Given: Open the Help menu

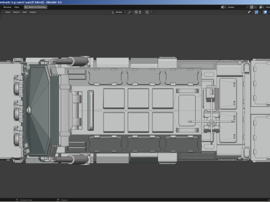Looking at the screenshot, I should 16,7.
